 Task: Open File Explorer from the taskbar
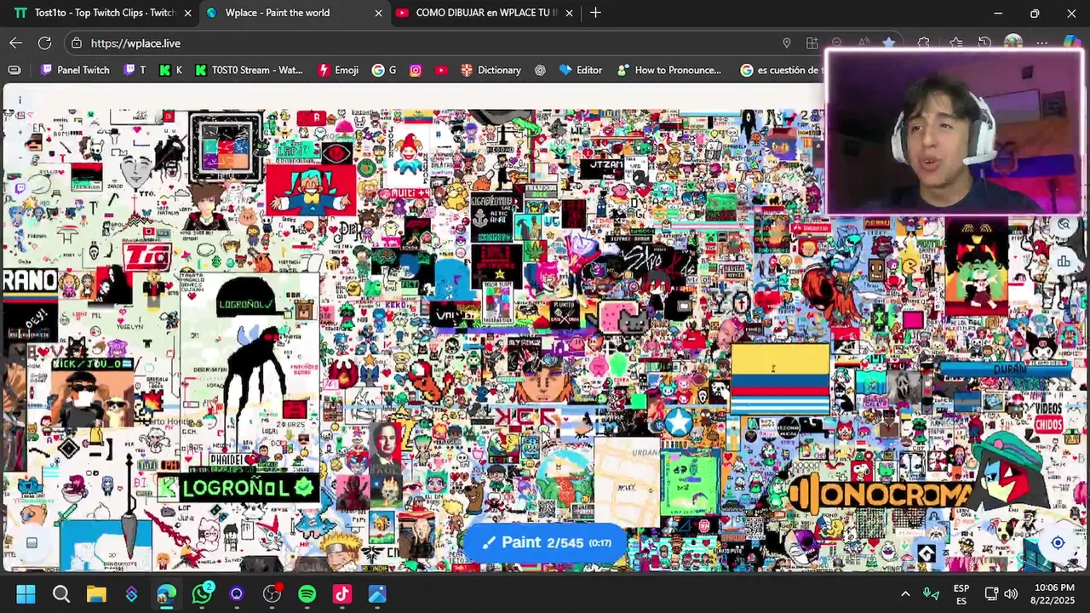96,594
